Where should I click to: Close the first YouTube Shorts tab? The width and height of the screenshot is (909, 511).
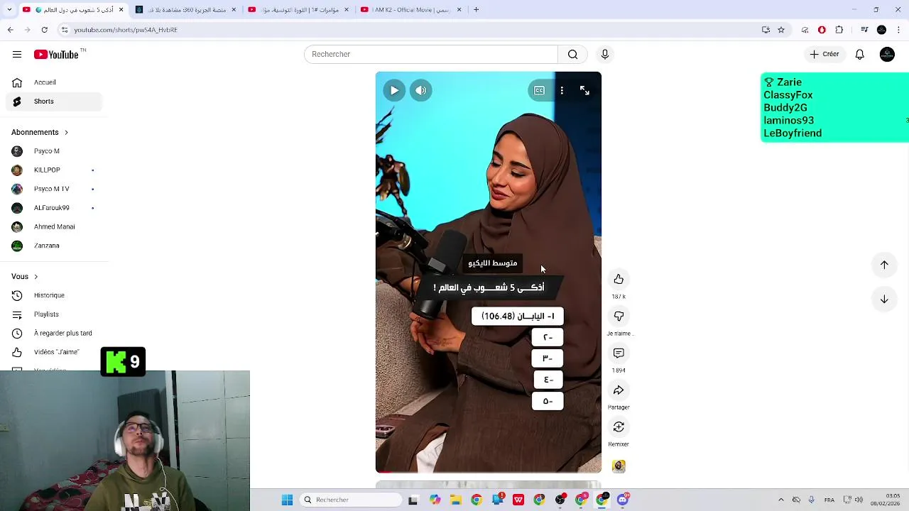click(x=121, y=9)
